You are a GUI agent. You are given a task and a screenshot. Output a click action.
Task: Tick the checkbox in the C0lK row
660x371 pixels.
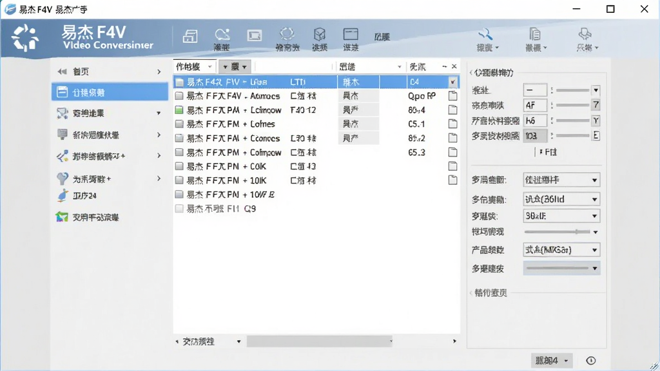[x=179, y=167]
